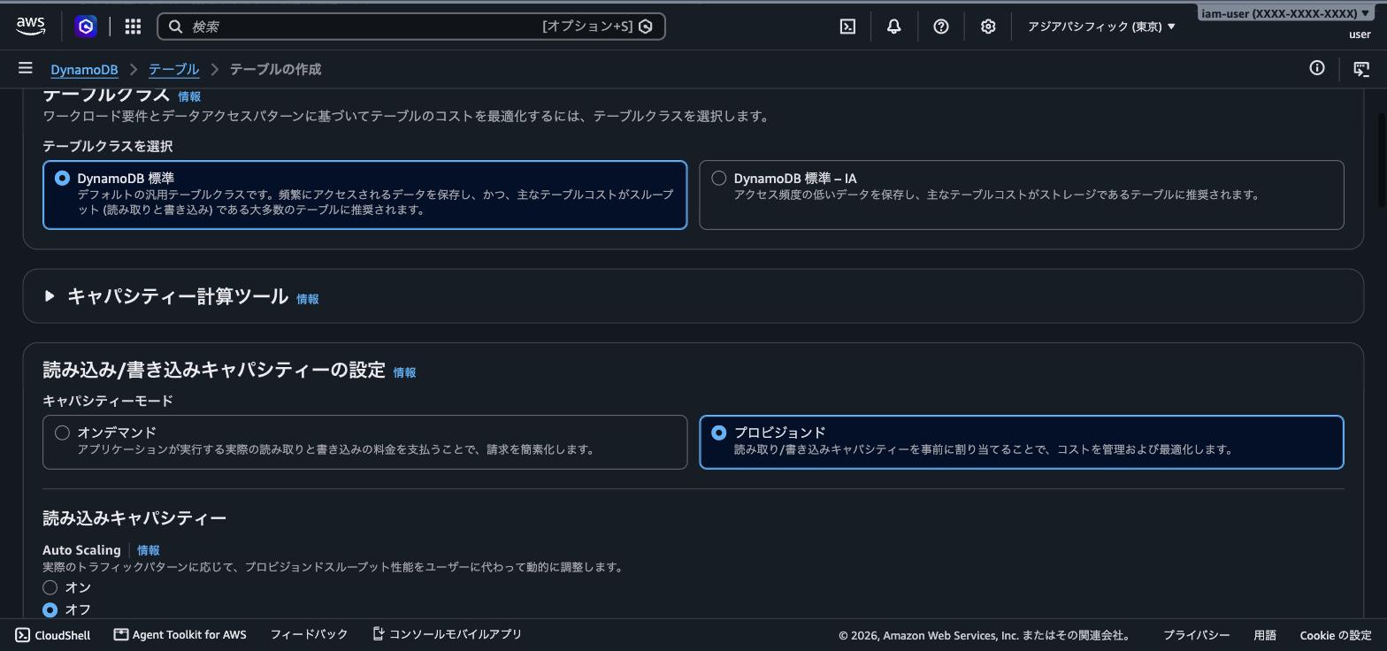
Task: Click フィードバック in the footer
Action: [309, 634]
